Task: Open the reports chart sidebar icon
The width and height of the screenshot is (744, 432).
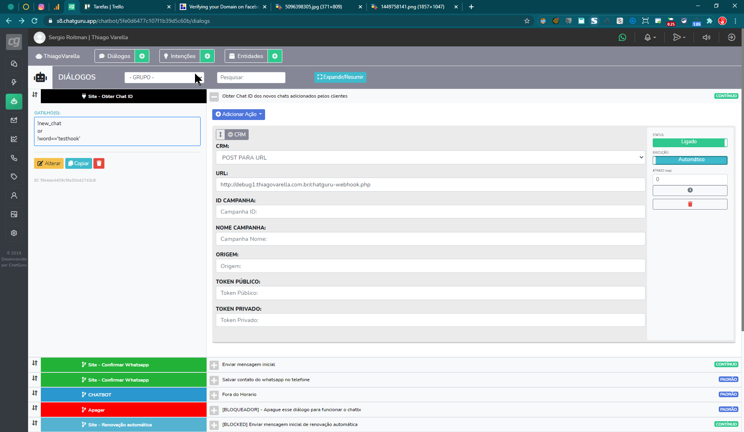Action: (14, 139)
